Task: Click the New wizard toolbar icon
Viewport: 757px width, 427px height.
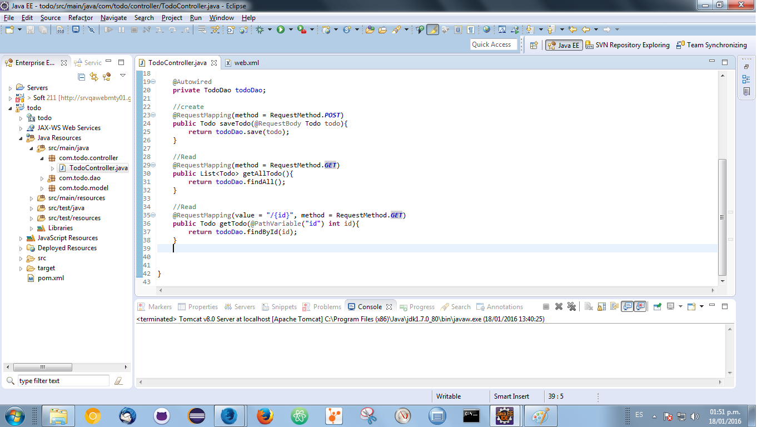Action: click(x=9, y=29)
